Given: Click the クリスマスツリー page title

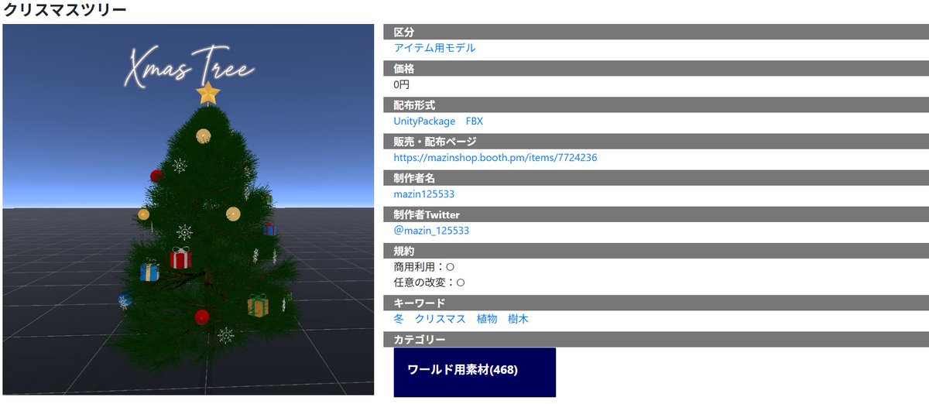Looking at the screenshot, I should tap(65, 10).
